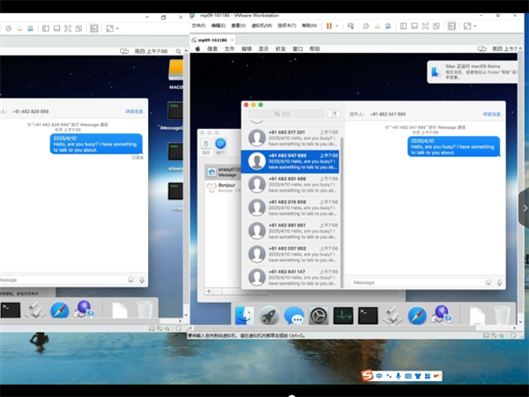Click the add account plus button
This screenshot has width=529, height=397.
pyautogui.click(x=209, y=290)
